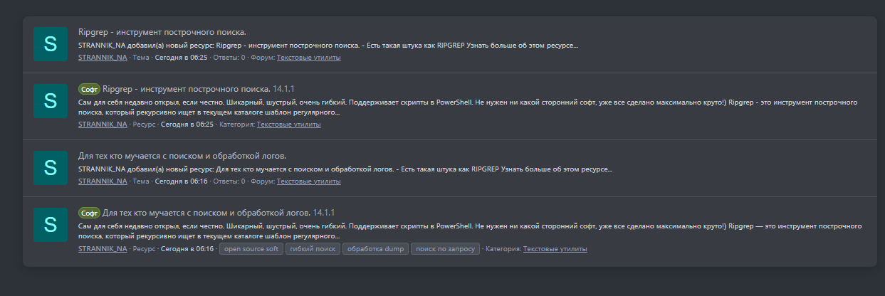This screenshot has height=296, width=885.
Task: Choose the 'обработка dump' tag
Action: click(x=375, y=249)
